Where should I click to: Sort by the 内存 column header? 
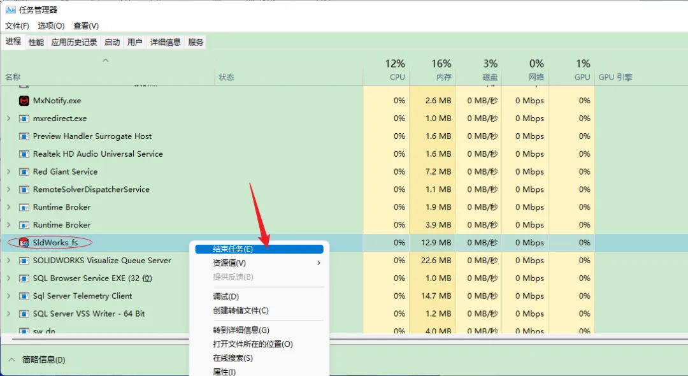(443, 77)
